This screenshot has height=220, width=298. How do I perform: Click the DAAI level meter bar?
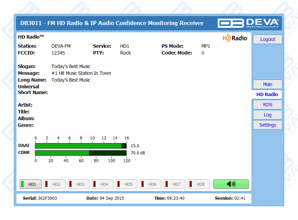81,146
